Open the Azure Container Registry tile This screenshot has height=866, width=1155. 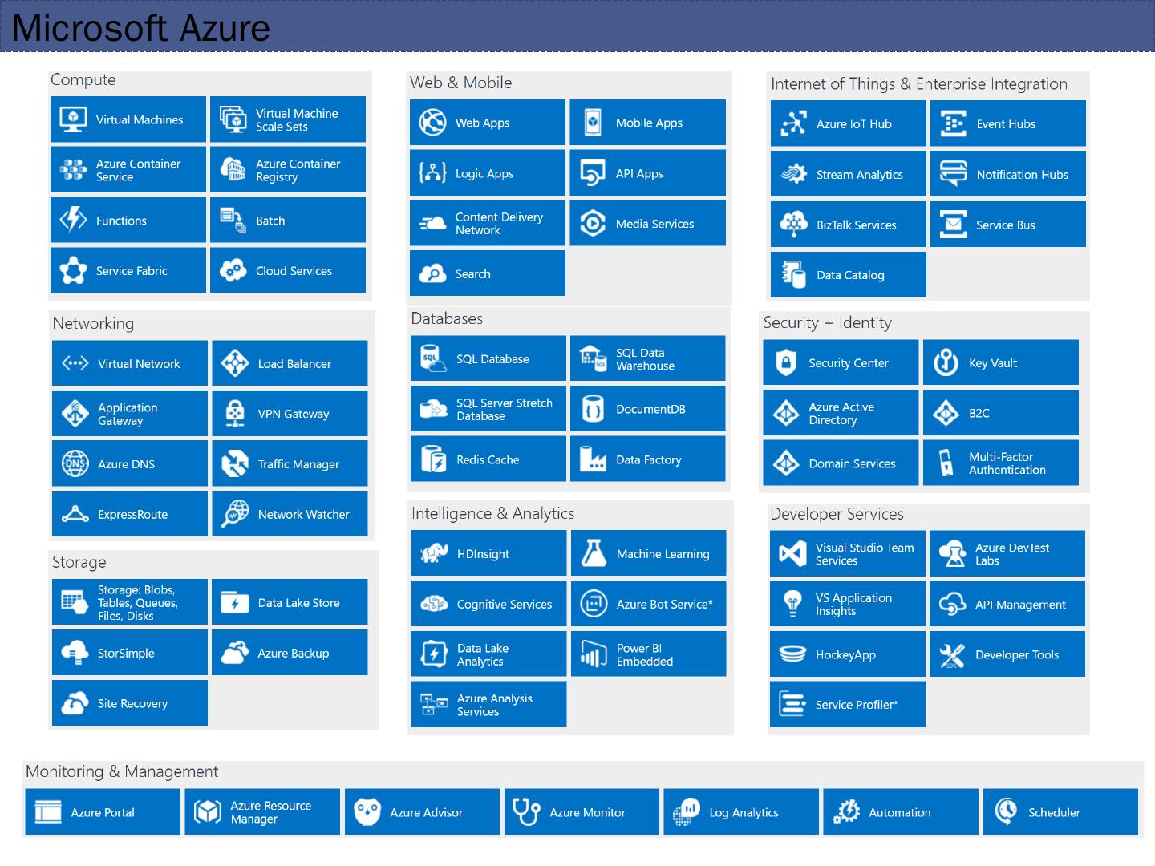[x=288, y=169]
